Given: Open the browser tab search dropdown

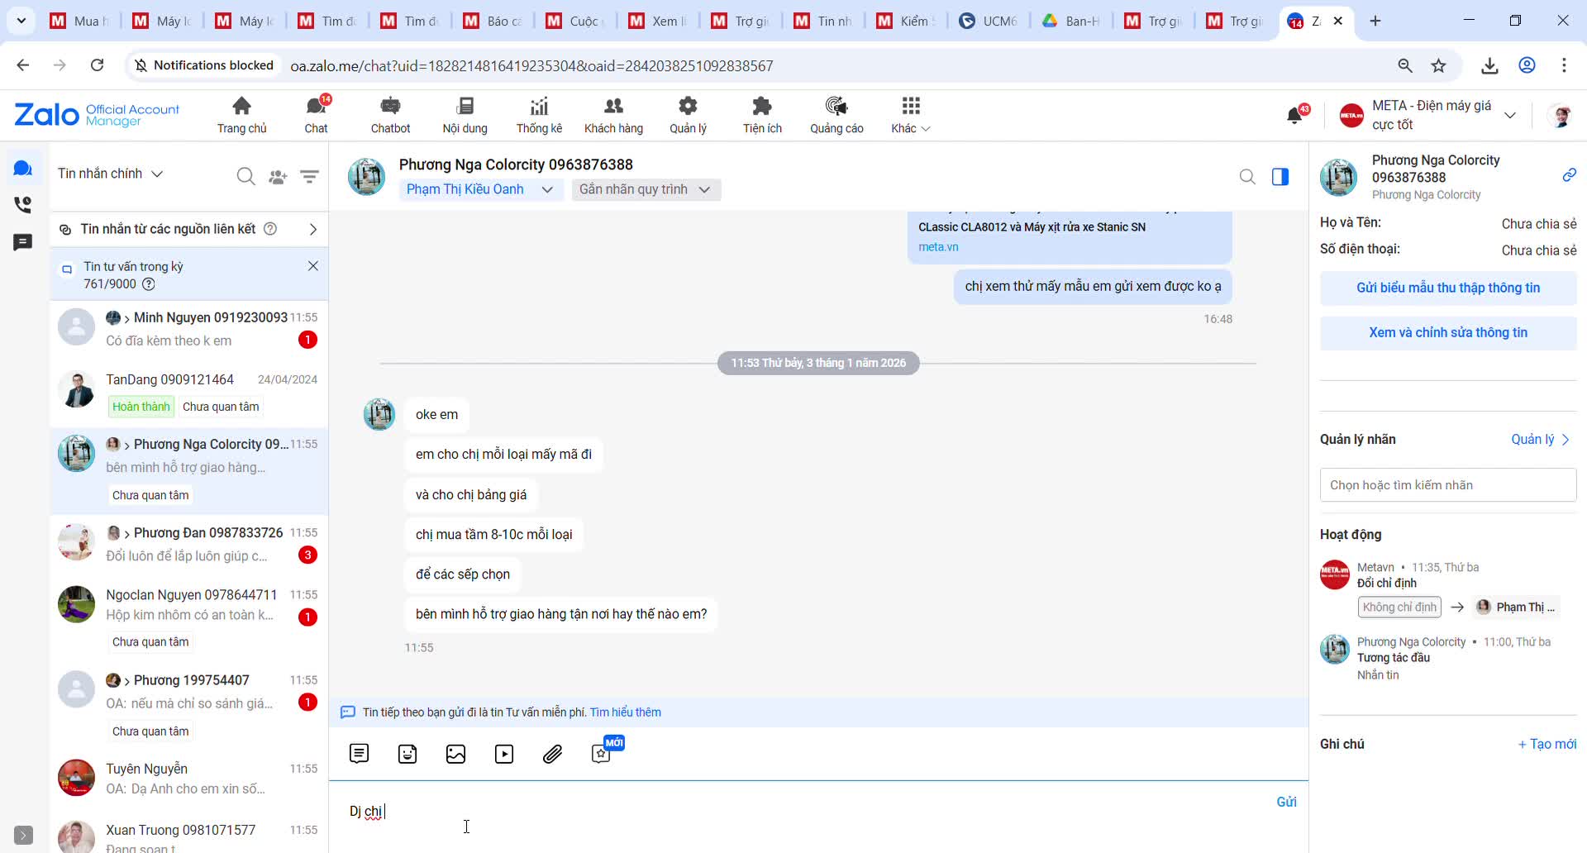Looking at the screenshot, I should pos(21,21).
